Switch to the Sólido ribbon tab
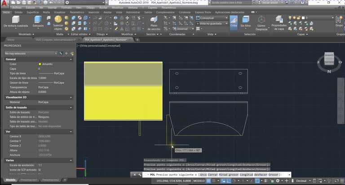The height and width of the screenshot is (185, 345). 18,12
